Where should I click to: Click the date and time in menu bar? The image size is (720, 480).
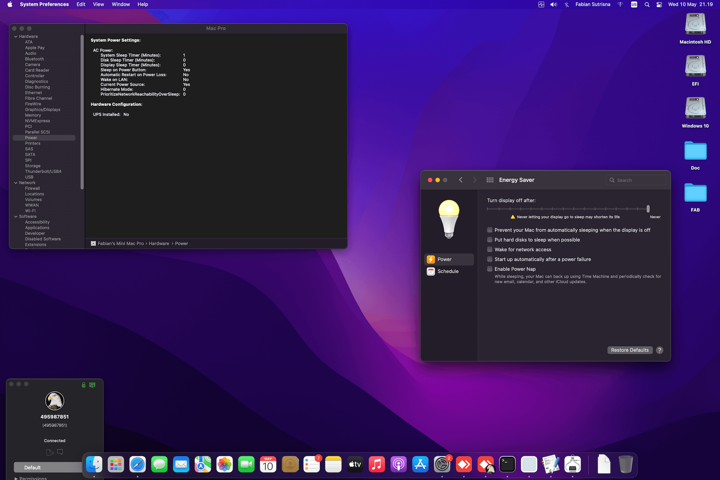point(690,4)
